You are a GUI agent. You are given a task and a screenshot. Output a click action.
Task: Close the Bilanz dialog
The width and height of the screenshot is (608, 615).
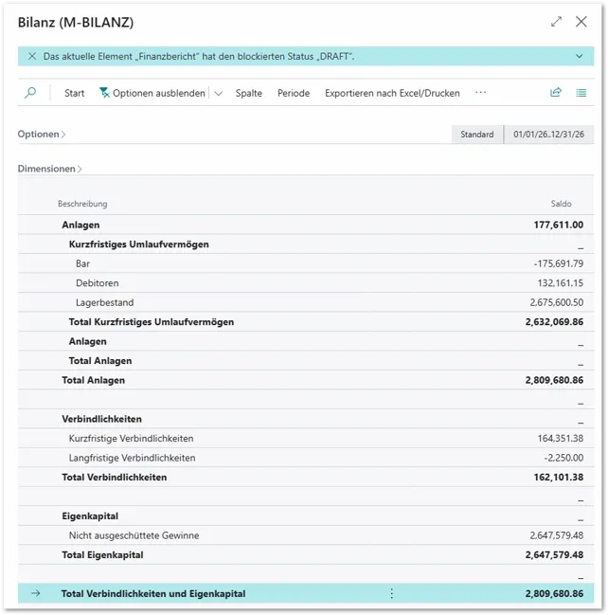(x=581, y=22)
